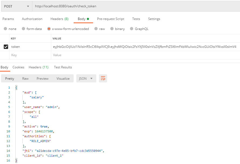This screenshot has height=164, width=240.
Task: Open the Test Results tab
Action: 63,67
